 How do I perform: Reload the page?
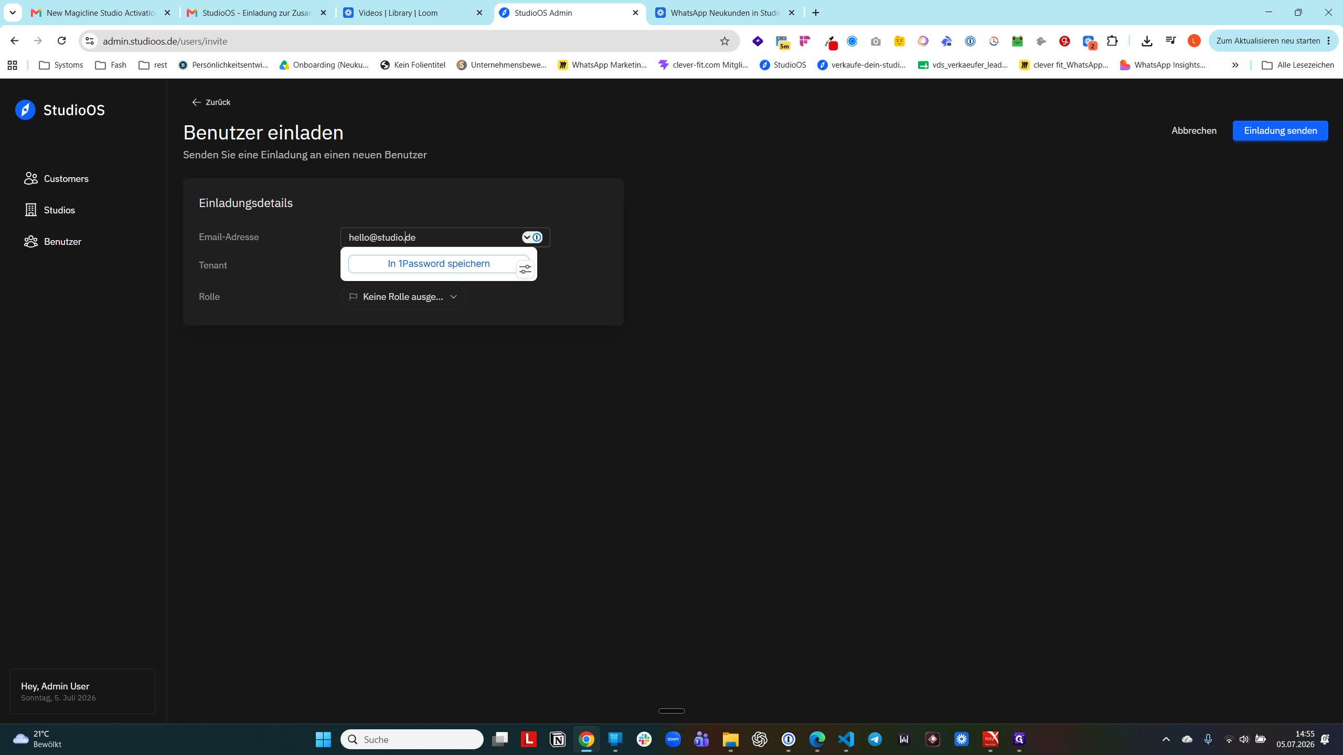coord(61,41)
